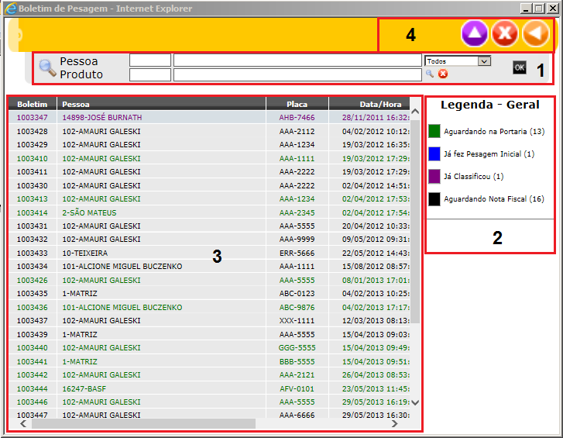Click the Pessoa code input field

[149, 60]
